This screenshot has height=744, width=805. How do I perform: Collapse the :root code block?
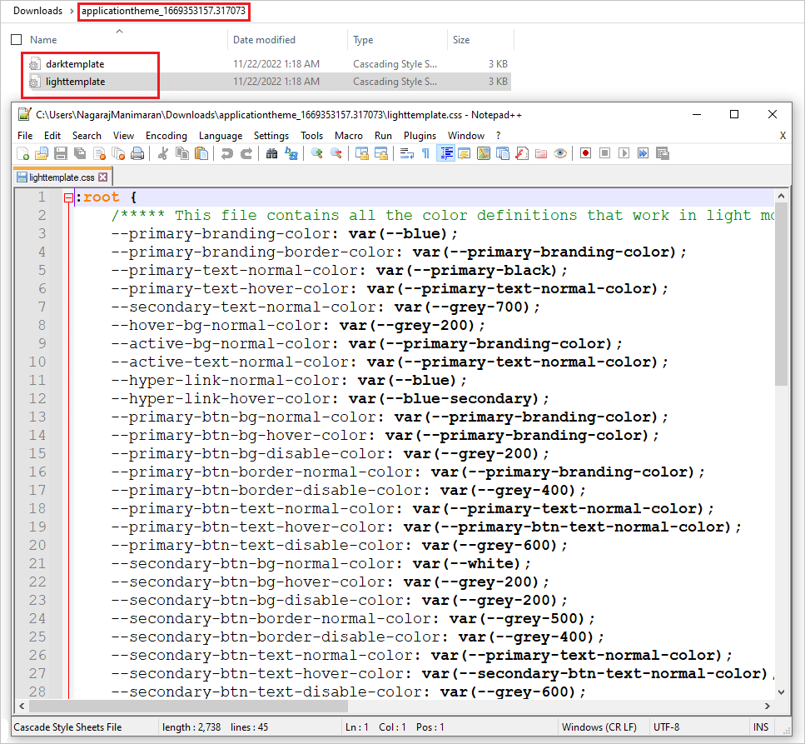(68, 197)
